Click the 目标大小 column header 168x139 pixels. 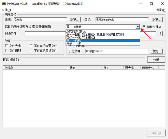pyautogui.click(x=150, y=68)
